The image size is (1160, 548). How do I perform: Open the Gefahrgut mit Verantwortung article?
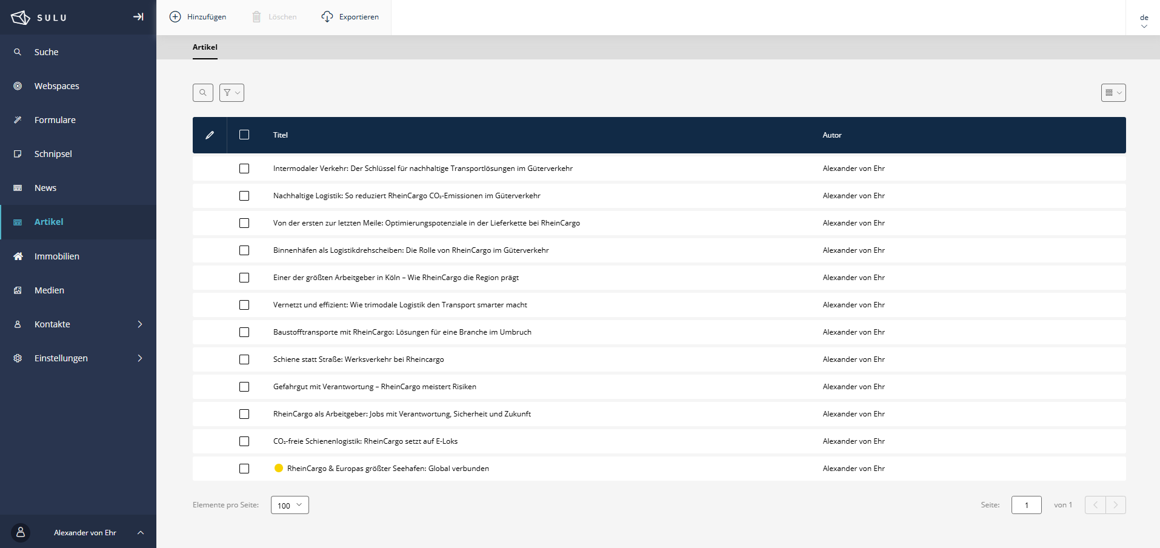(x=375, y=387)
